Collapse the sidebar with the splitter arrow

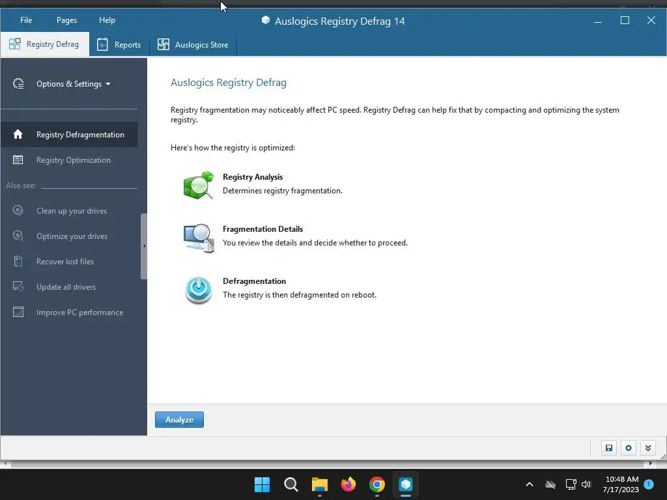[x=144, y=246]
